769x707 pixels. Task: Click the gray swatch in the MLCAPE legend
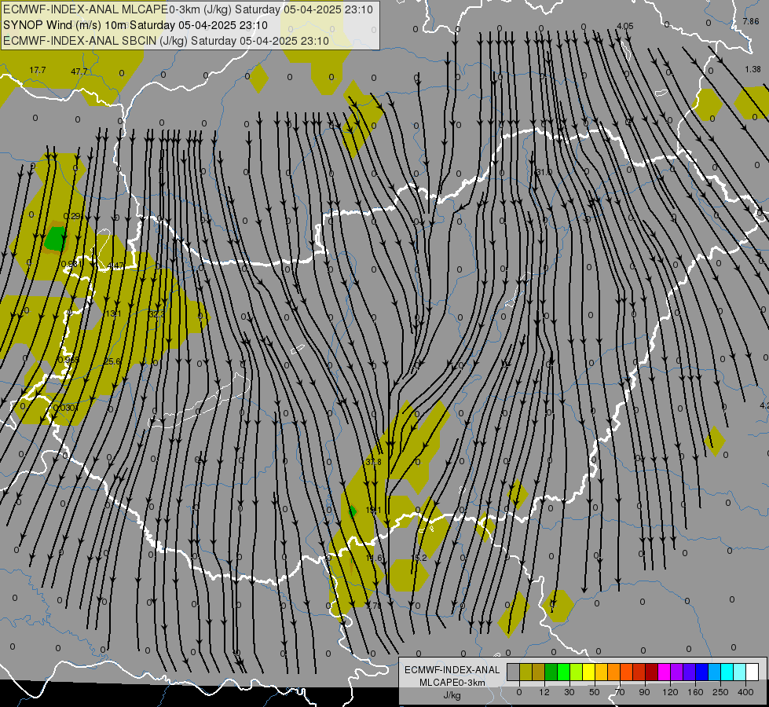pos(514,672)
